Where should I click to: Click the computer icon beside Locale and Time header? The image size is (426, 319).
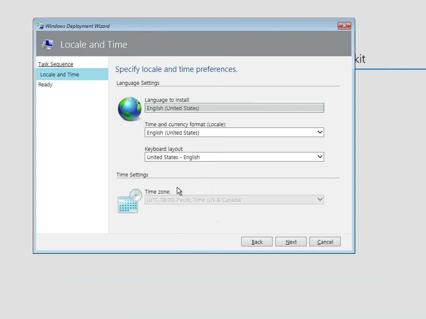click(47, 44)
